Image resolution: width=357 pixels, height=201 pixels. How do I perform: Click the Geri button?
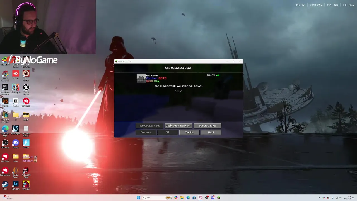[211, 132]
